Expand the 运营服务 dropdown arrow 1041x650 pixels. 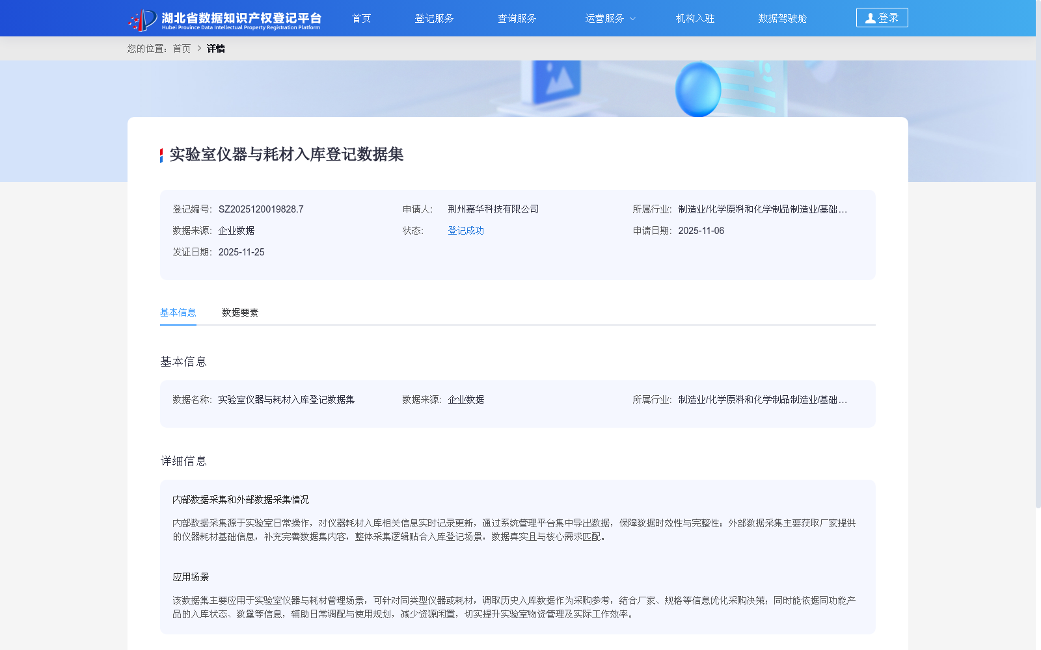point(632,19)
